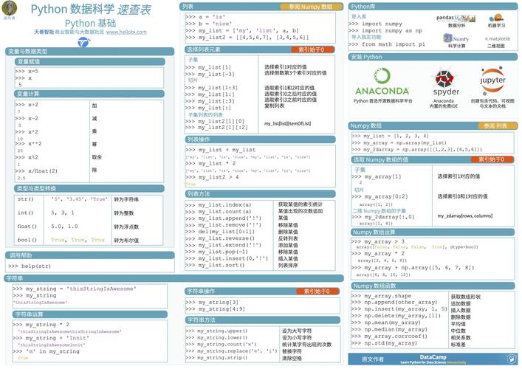Click the scikit-learn logo labeled 机器学习

click(496, 18)
